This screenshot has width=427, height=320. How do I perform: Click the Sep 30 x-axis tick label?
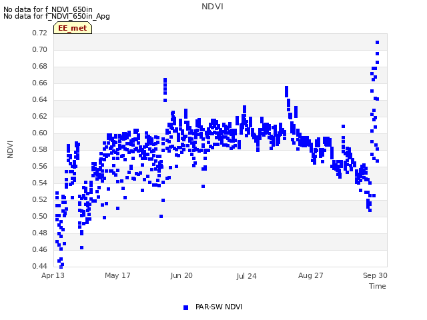pos(375,275)
